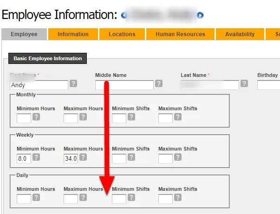Screen dimensions: 280x214
Task: Open help for Daily Minimum Shifts
Action: click(x=131, y=197)
